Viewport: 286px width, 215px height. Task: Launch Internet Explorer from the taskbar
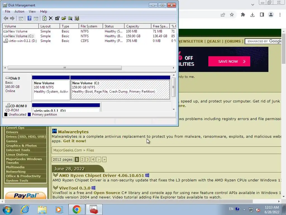click(25, 209)
